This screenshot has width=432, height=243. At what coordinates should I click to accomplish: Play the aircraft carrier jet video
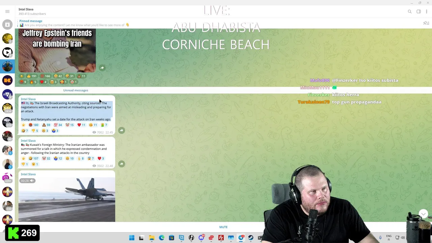(67, 199)
